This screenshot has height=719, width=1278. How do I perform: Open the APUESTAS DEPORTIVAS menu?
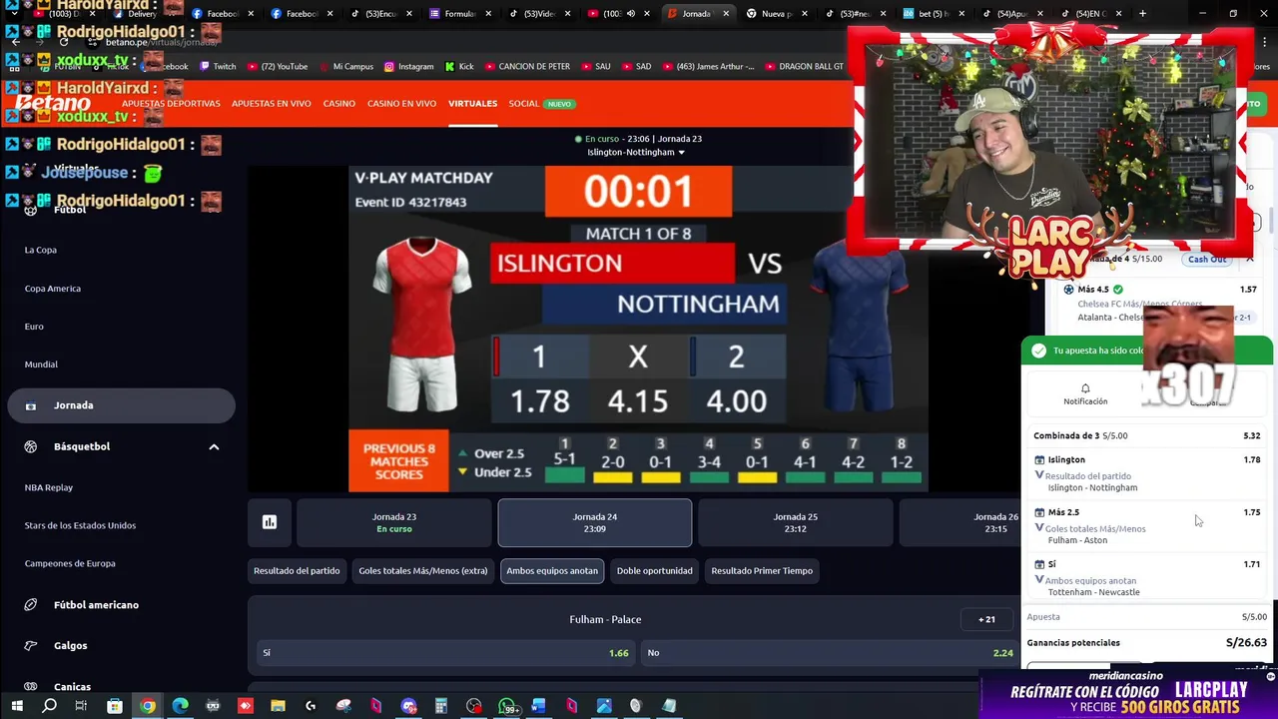171,104
